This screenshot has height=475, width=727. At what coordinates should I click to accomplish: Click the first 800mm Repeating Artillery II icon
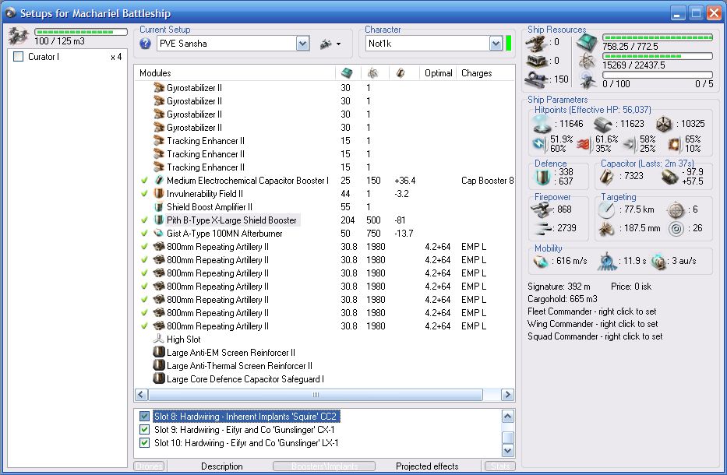pos(159,247)
